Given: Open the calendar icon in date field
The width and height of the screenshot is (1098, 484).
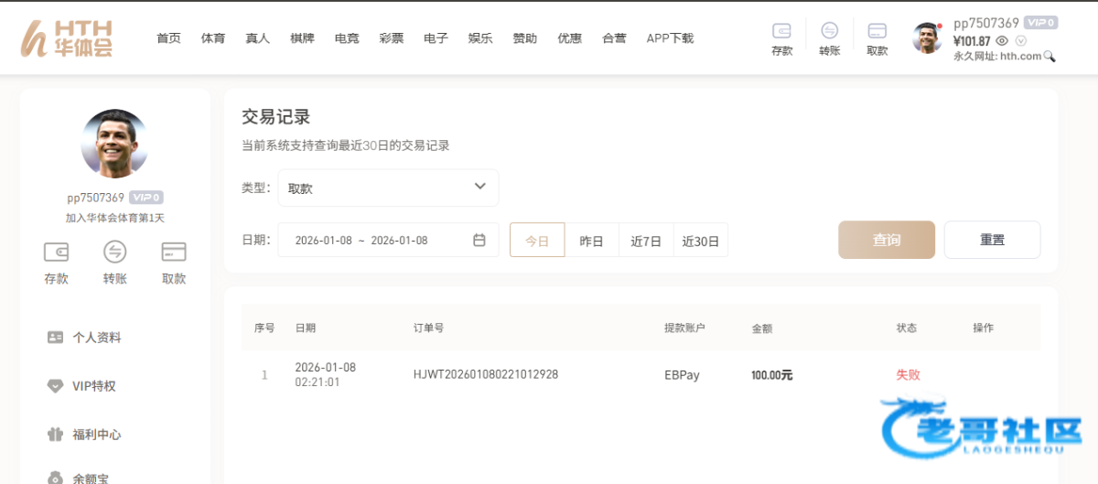Looking at the screenshot, I should [479, 241].
